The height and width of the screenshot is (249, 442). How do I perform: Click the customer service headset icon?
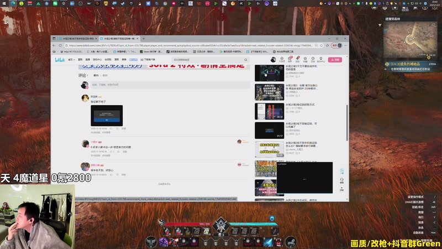pos(341,180)
